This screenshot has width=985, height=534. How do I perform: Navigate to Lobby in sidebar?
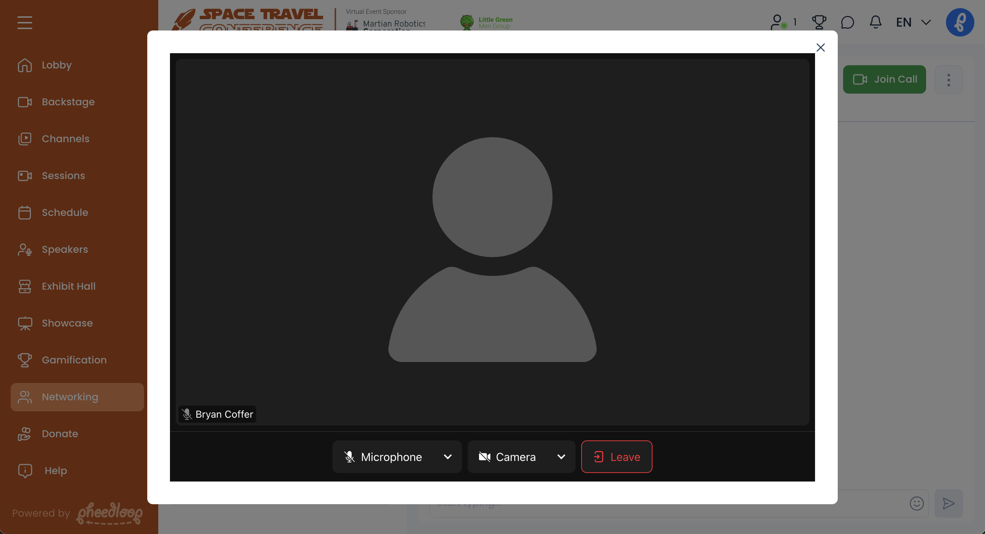pyautogui.click(x=56, y=65)
